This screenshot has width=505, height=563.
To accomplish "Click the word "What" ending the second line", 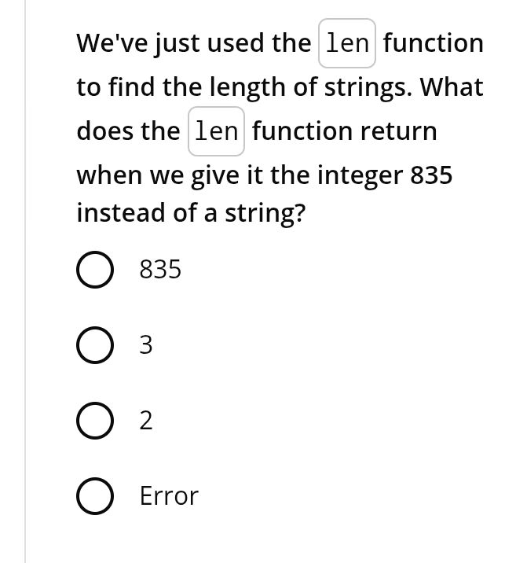I will pos(452,87).
